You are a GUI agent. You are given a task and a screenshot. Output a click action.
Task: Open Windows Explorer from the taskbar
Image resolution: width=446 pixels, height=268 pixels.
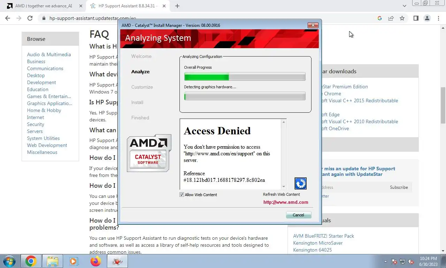(53, 261)
